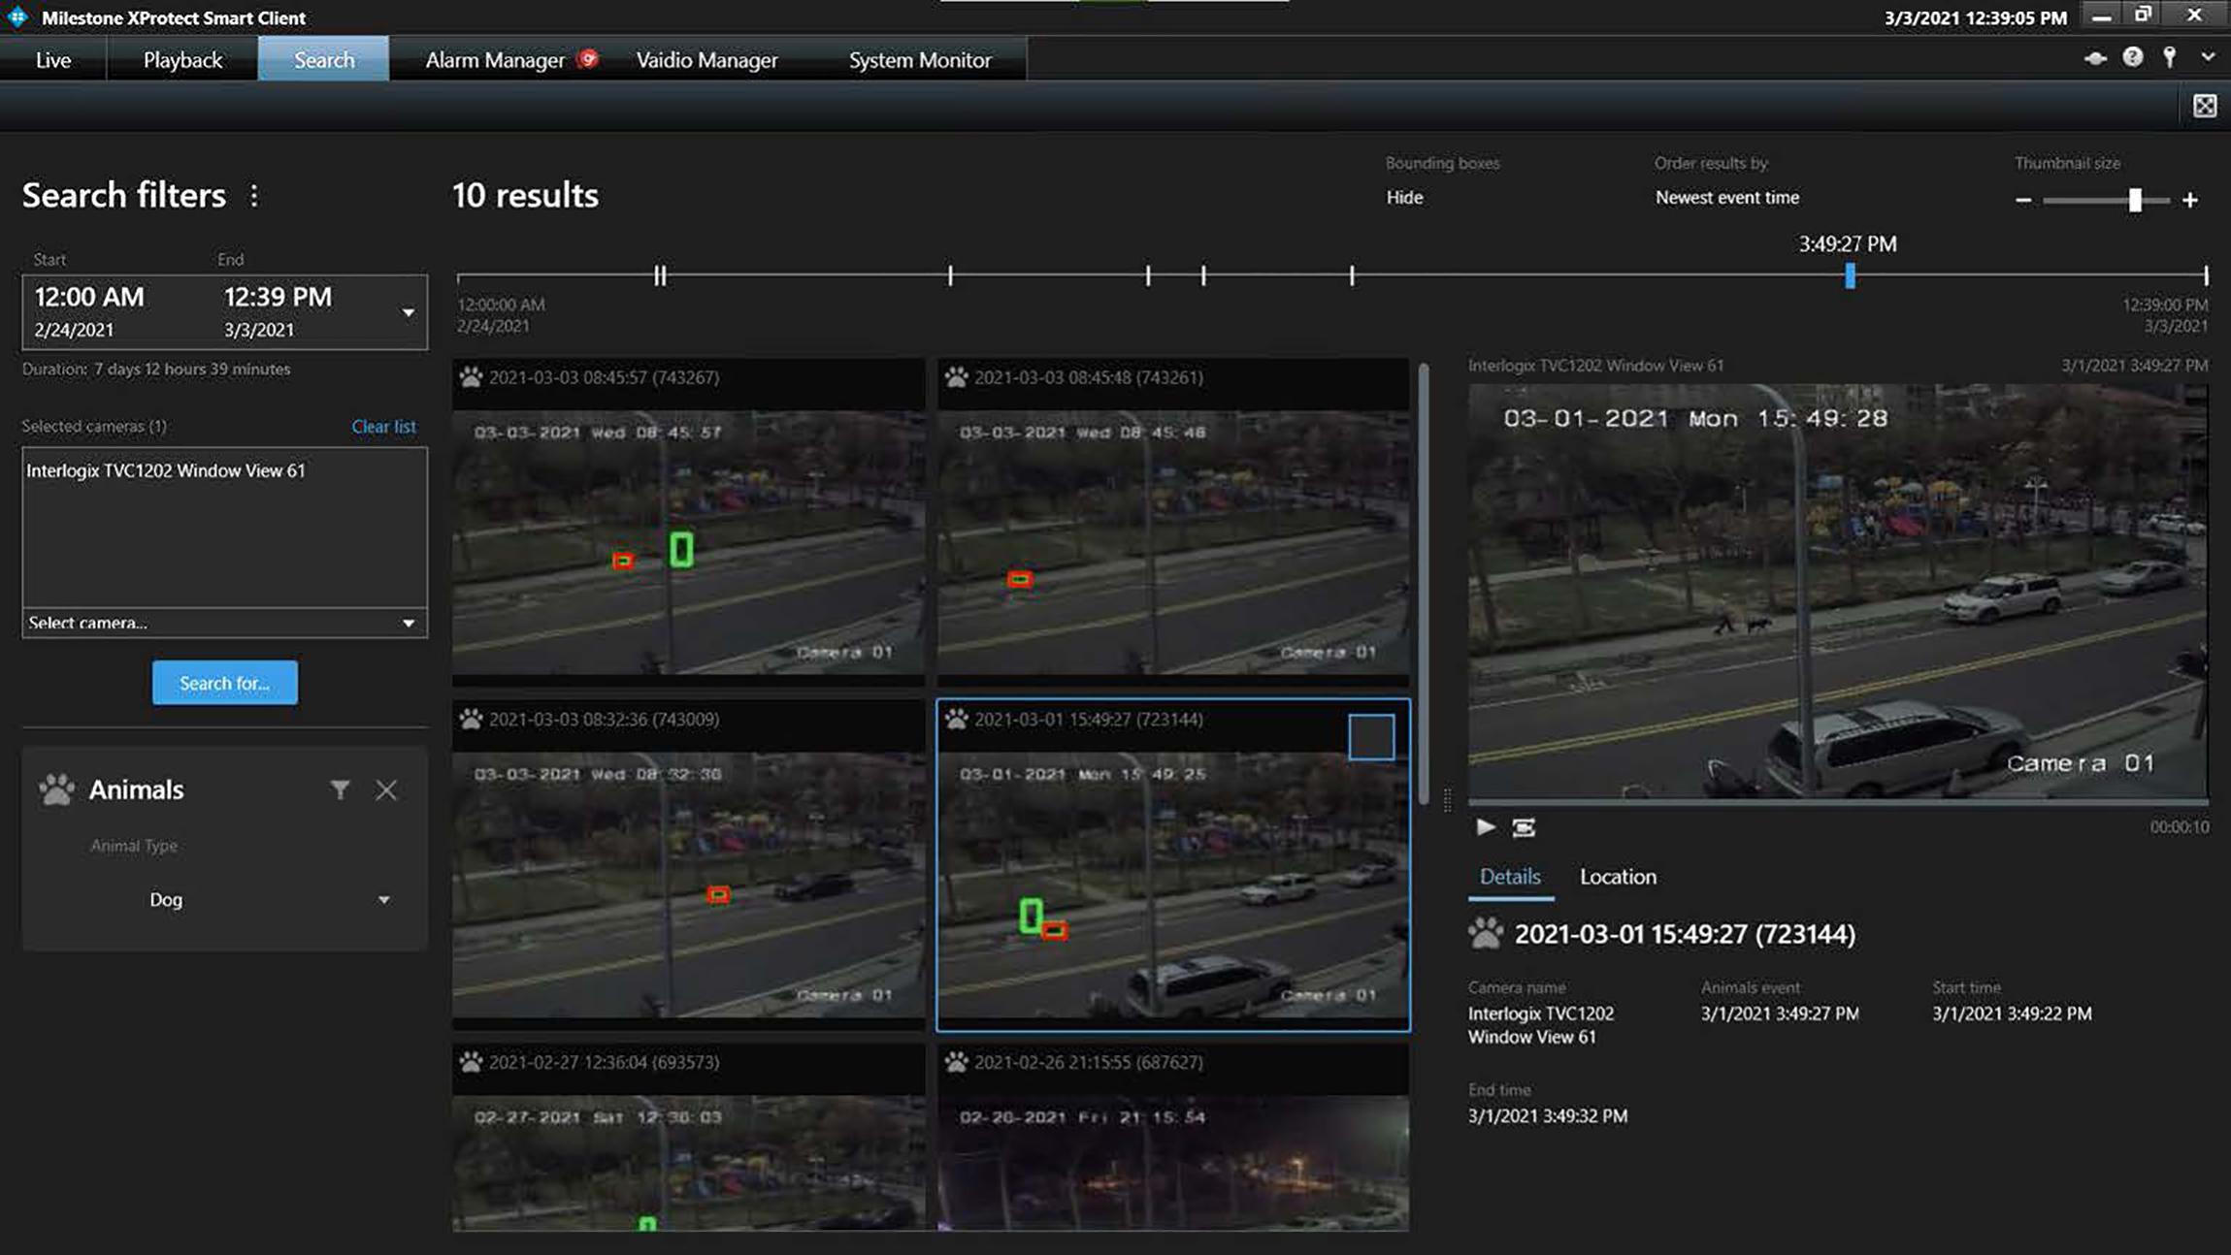2231x1255 pixels.
Task: Click the icon next to the play button
Action: point(1524,827)
